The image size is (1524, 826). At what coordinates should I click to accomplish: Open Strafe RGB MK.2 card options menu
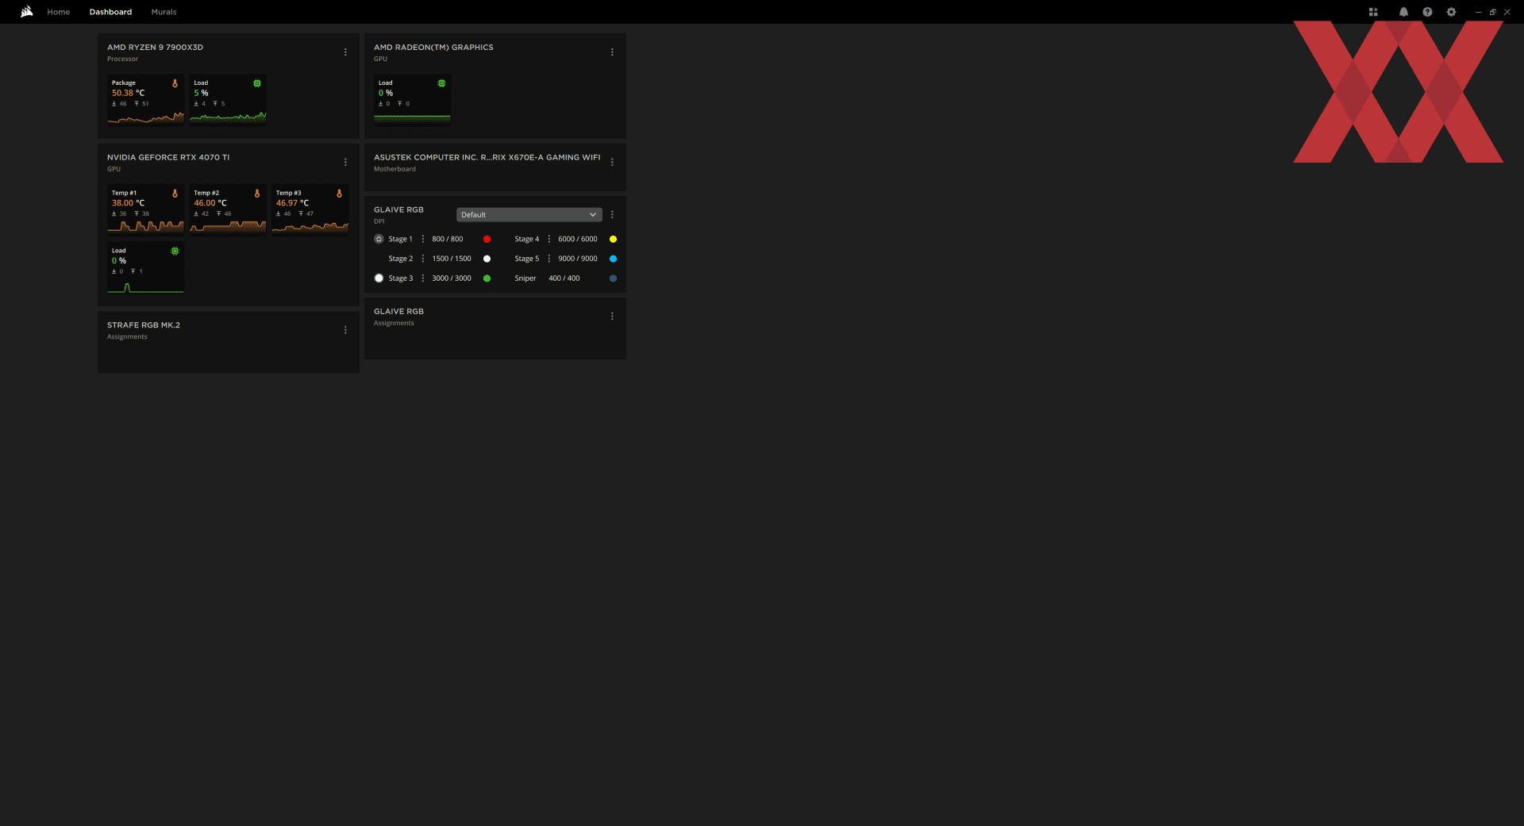coord(345,330)
